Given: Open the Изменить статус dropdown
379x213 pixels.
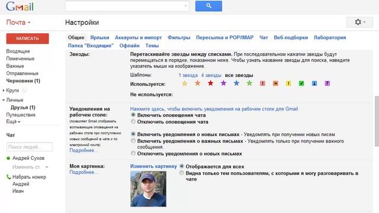Looking at the screenshot, I should [x=47, y=167].
